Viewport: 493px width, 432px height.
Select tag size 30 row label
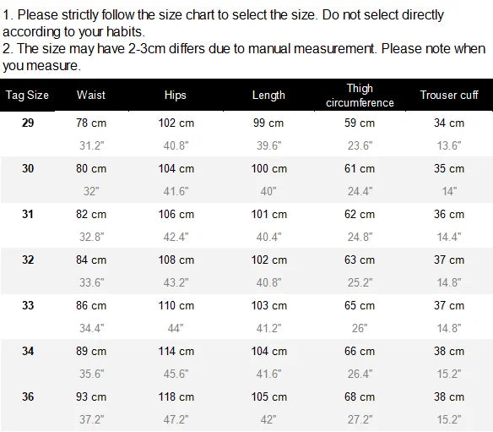[x=28, y=168]
